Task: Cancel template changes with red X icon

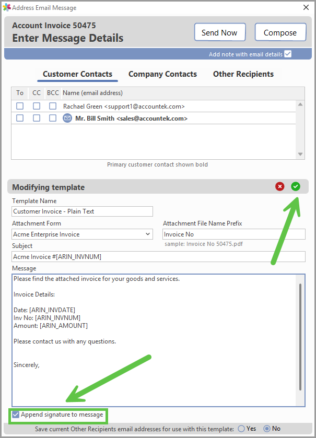Action: 279,186
